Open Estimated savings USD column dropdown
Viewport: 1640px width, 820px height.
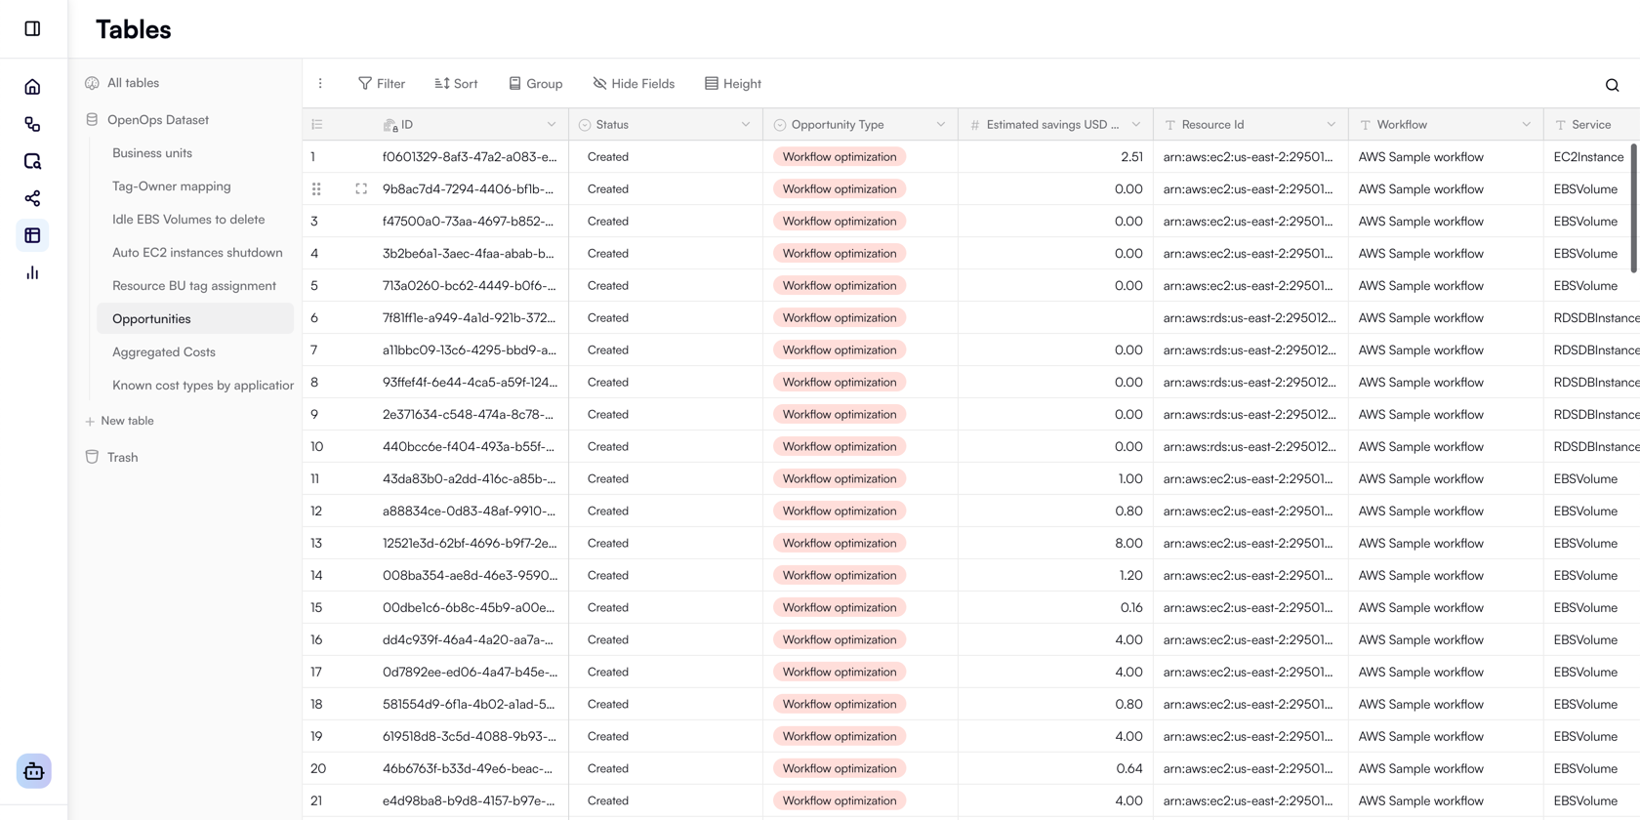click(1136, 125)
